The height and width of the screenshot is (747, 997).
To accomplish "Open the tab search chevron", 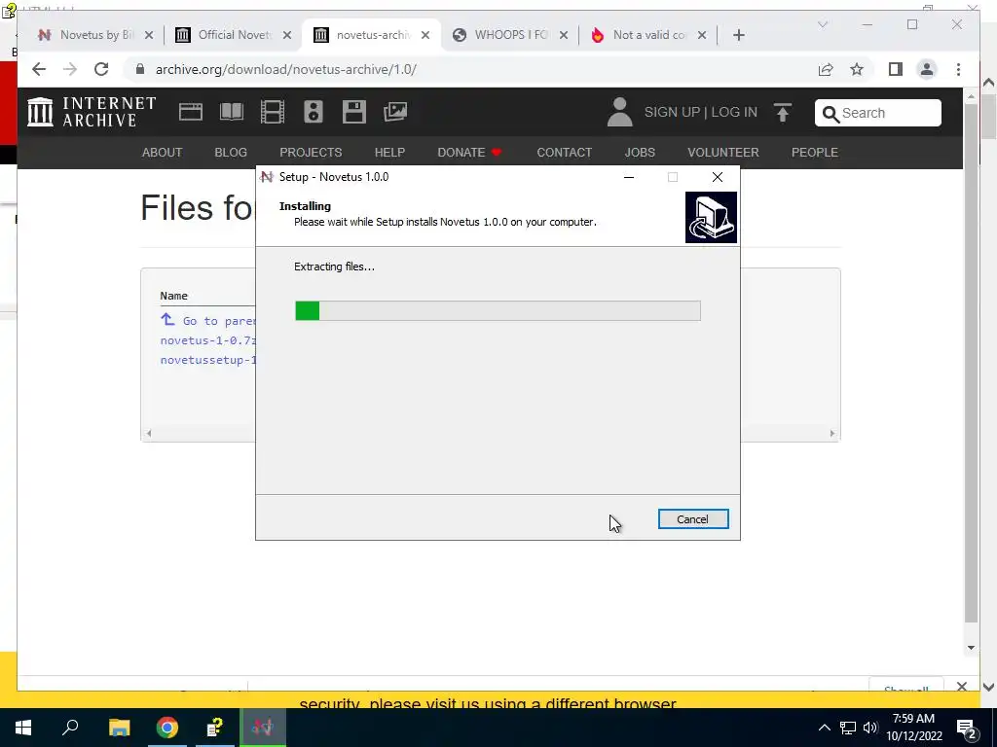I will [822, 24].
